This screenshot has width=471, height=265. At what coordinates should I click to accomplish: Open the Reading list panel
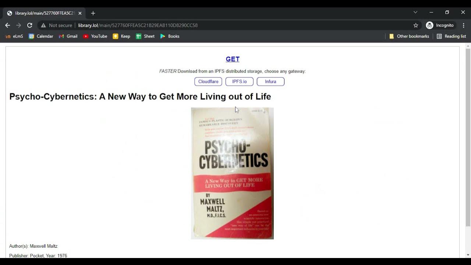tap(451, 36)
